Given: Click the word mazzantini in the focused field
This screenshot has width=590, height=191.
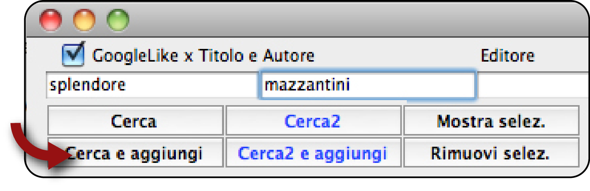Looking at the screenshot, I should [307, 84].
